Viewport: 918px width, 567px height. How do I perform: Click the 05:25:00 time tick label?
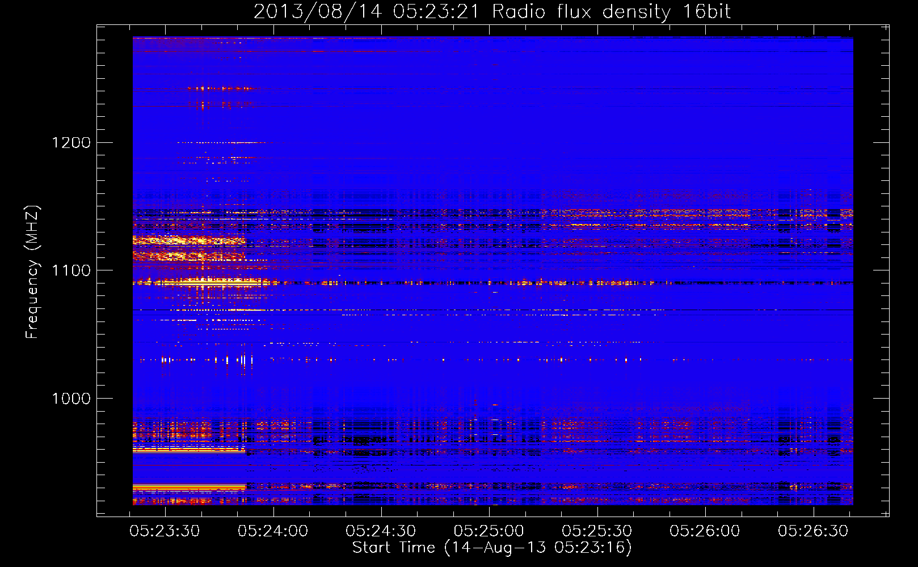pyautogui.click(x=489, y=531)
